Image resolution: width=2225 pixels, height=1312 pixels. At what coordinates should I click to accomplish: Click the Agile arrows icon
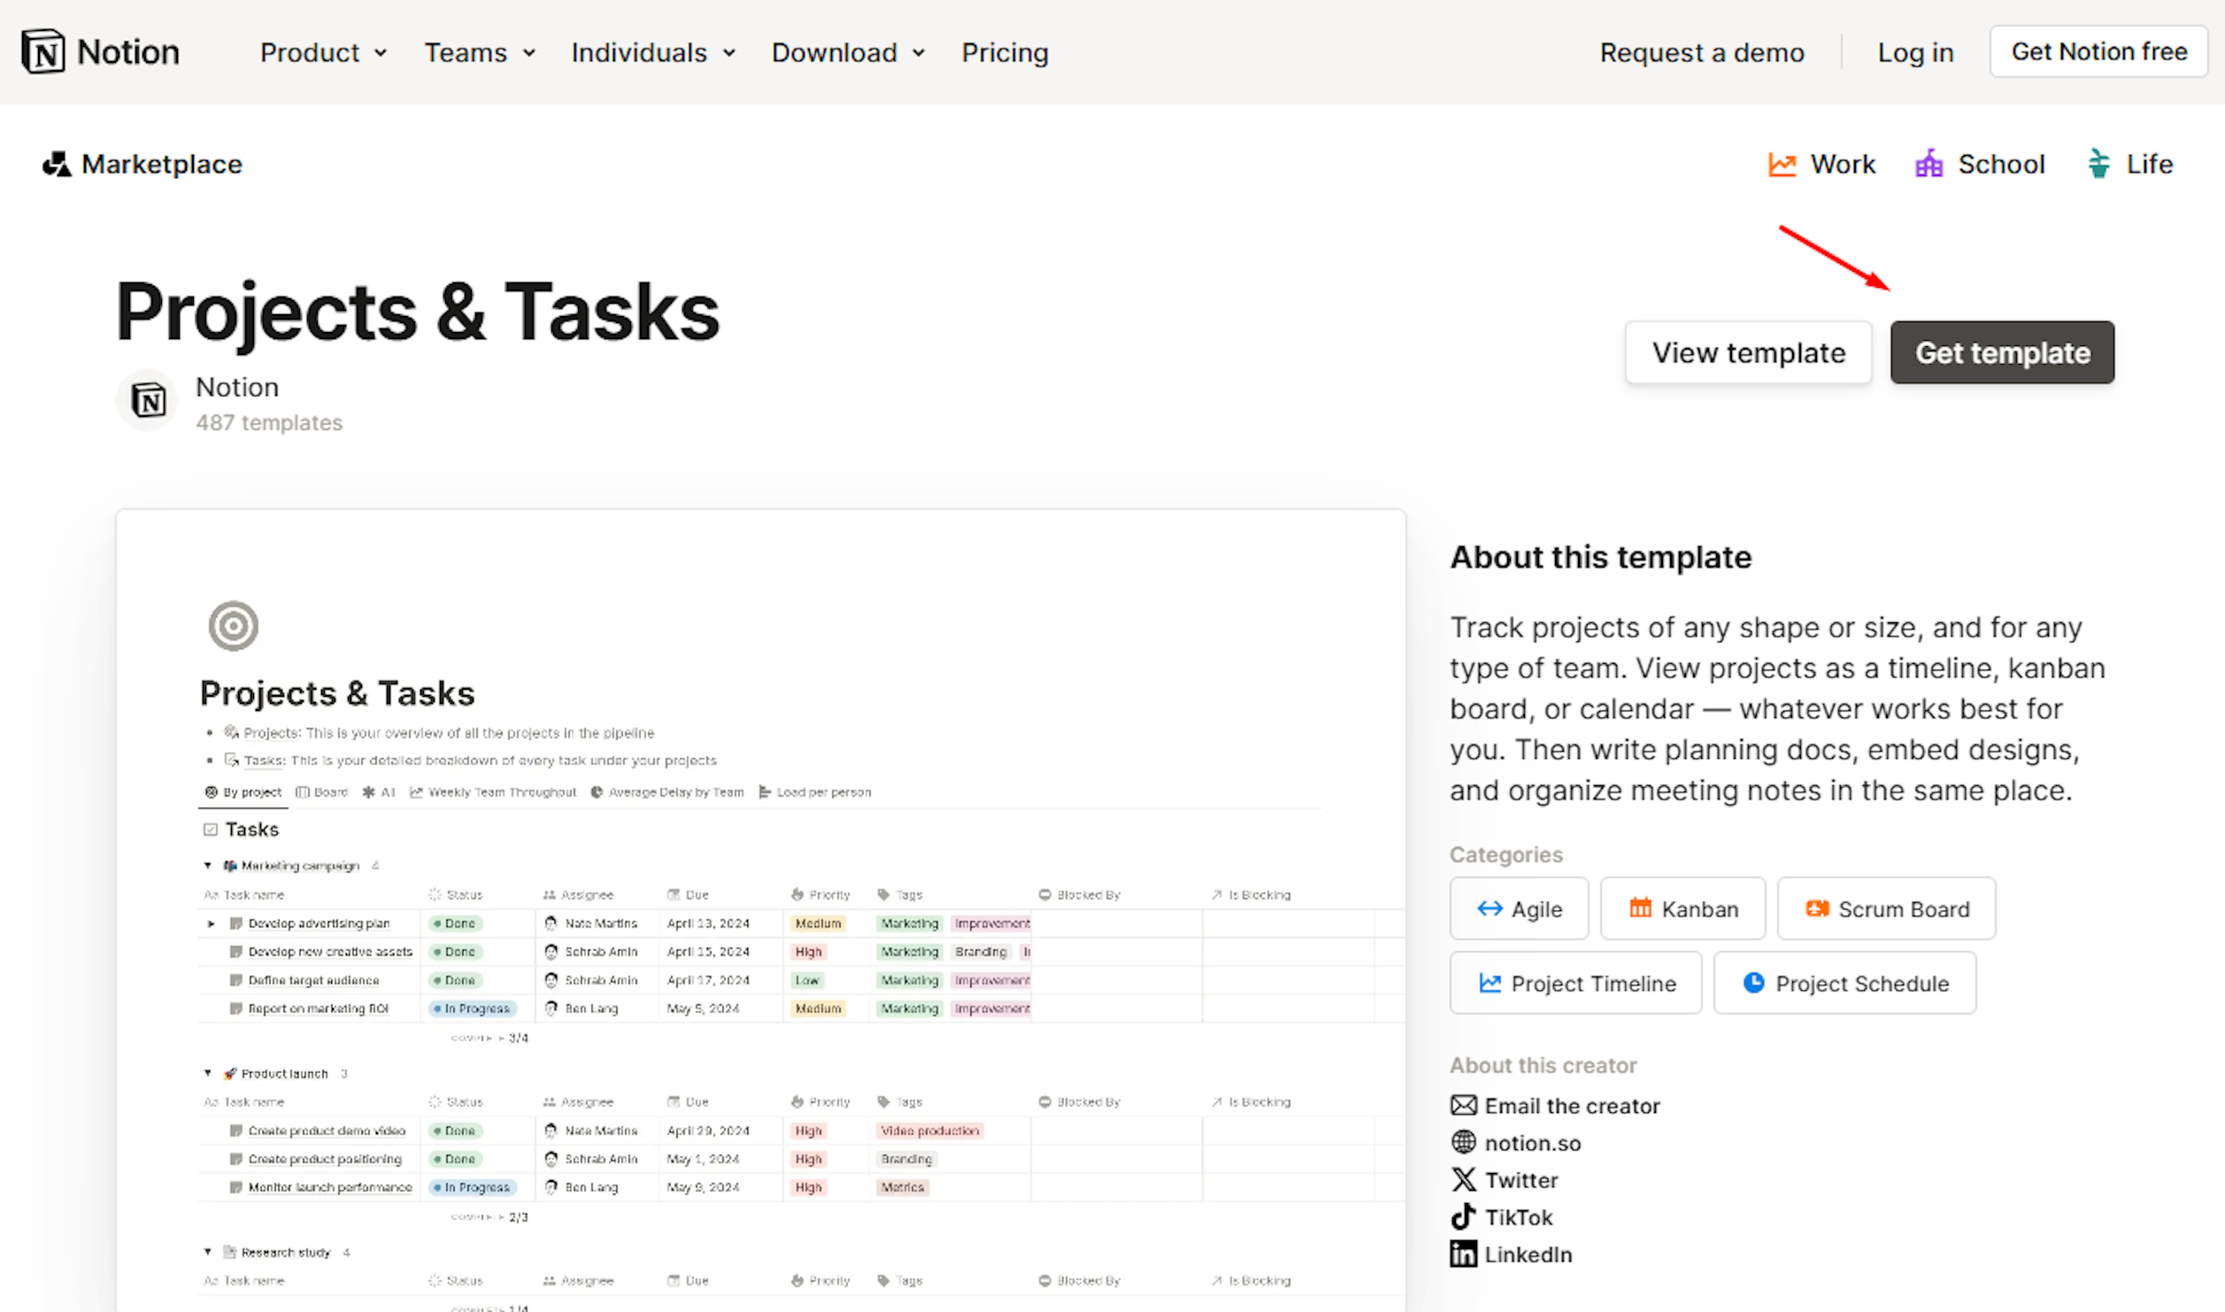pyautogui.click(x=1490, y=908)
